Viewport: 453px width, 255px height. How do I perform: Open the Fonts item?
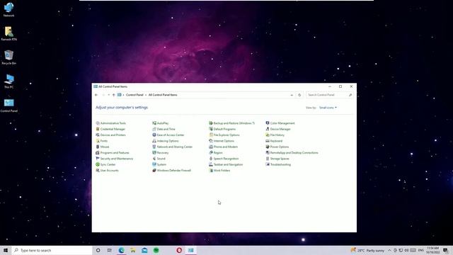[x=102, y=141]
